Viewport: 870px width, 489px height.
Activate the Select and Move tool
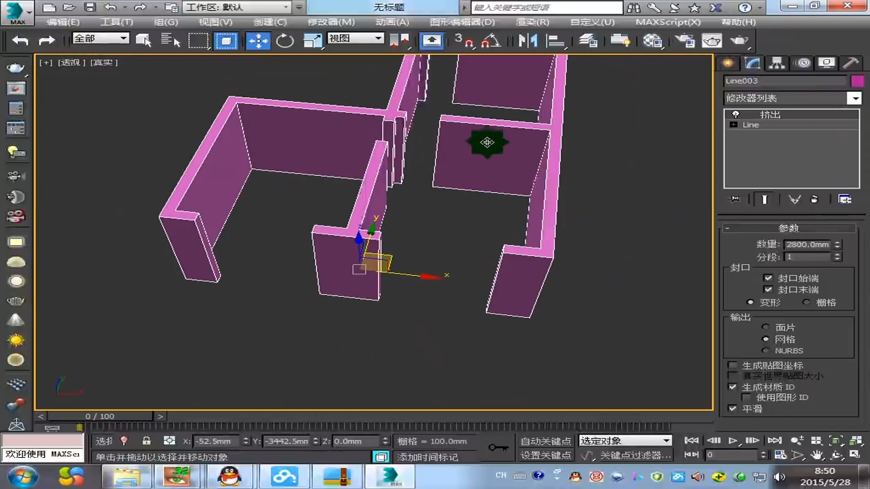pos(258,41)
